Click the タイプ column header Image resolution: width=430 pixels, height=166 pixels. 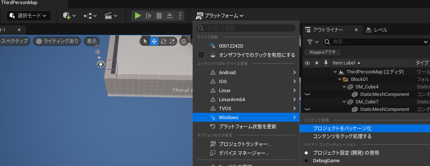click(422, 63)
